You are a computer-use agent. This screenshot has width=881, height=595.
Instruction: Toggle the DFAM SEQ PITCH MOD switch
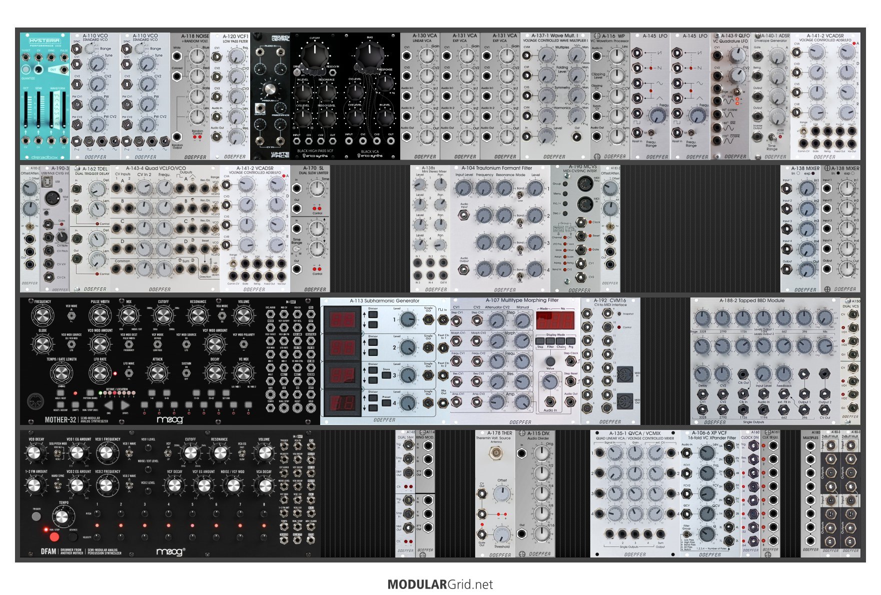(58, 453)
